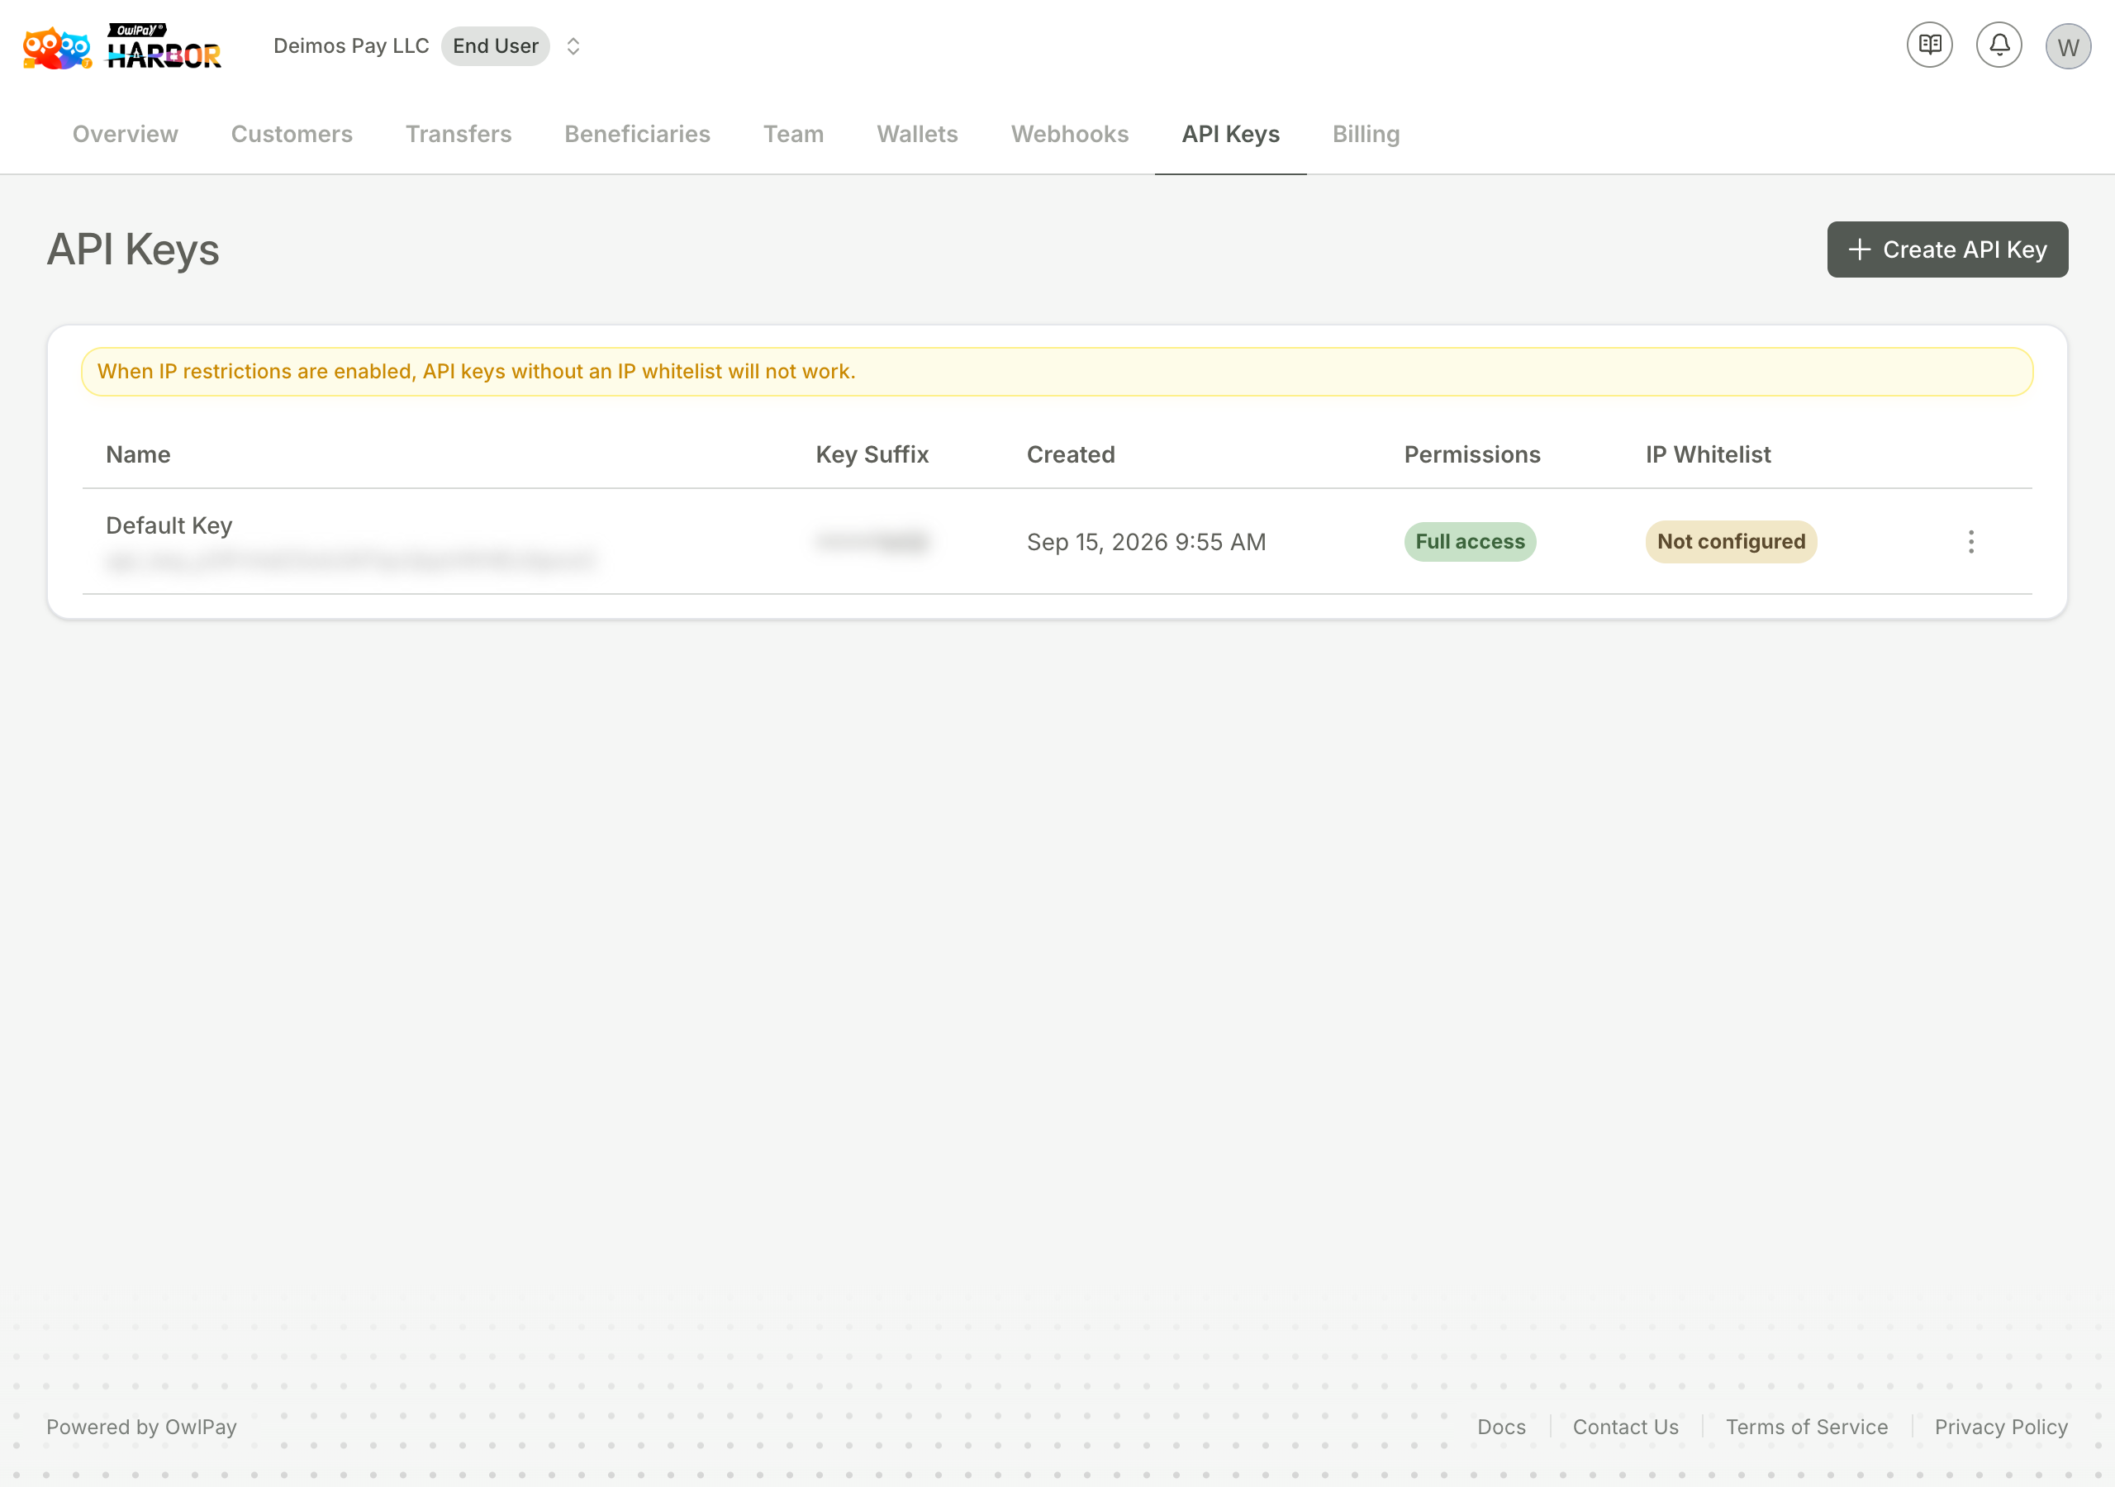This screenshot has width=2115, height=1487.
Task: Open three-dot menu for Default Key
Action: pyautogui.click(x=1970, y=542)
